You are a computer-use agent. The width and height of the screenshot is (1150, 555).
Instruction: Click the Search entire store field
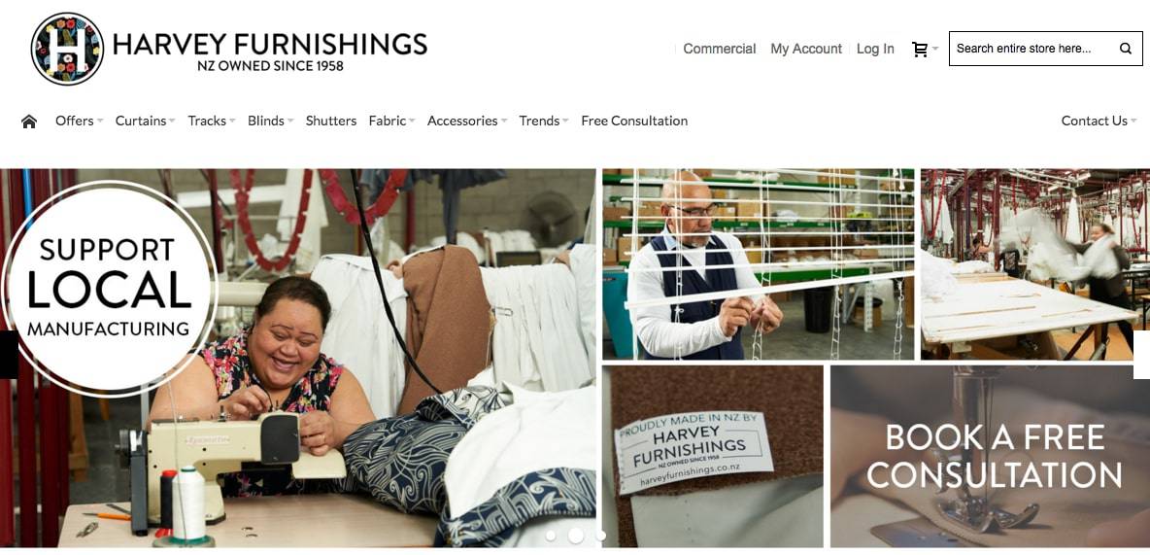(1034, 49)
